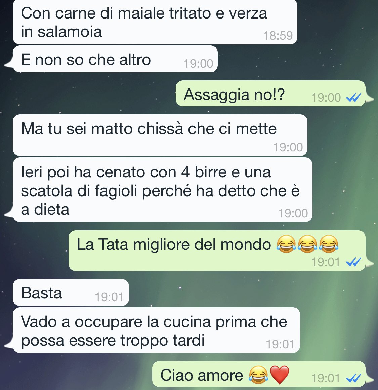Tap the double checkmark on 'Ciao amore' message

353,378
